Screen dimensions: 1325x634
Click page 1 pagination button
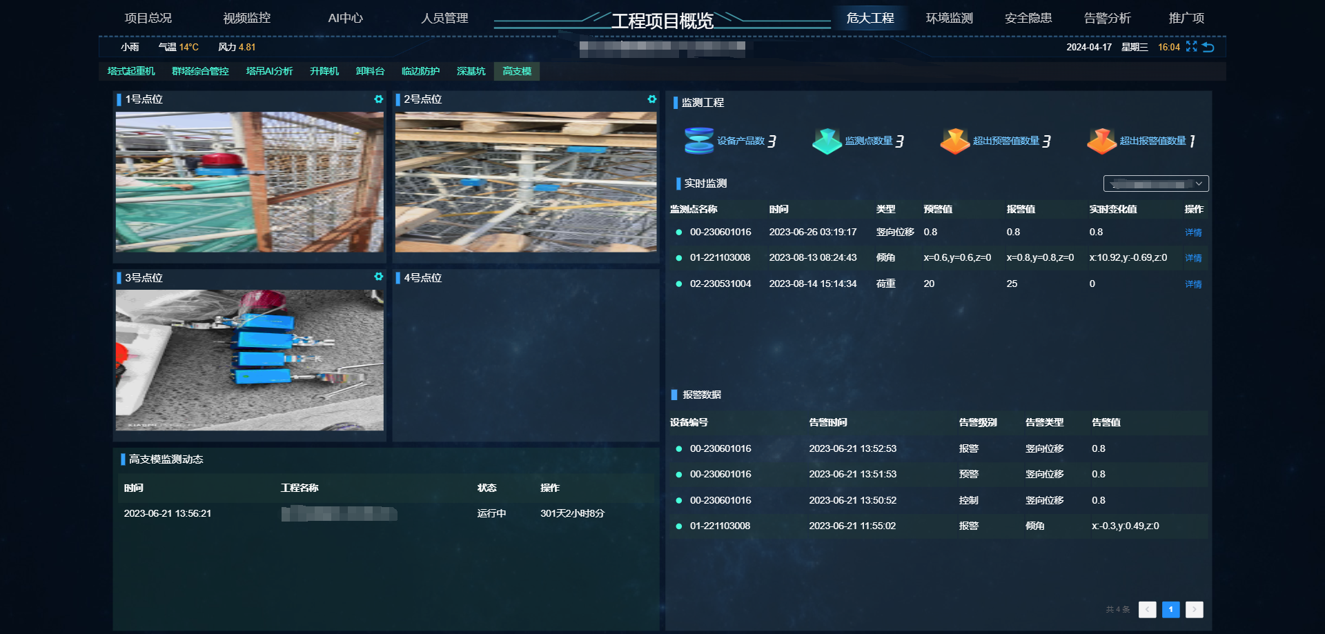pyautogui.click(x=1170, y=609)
